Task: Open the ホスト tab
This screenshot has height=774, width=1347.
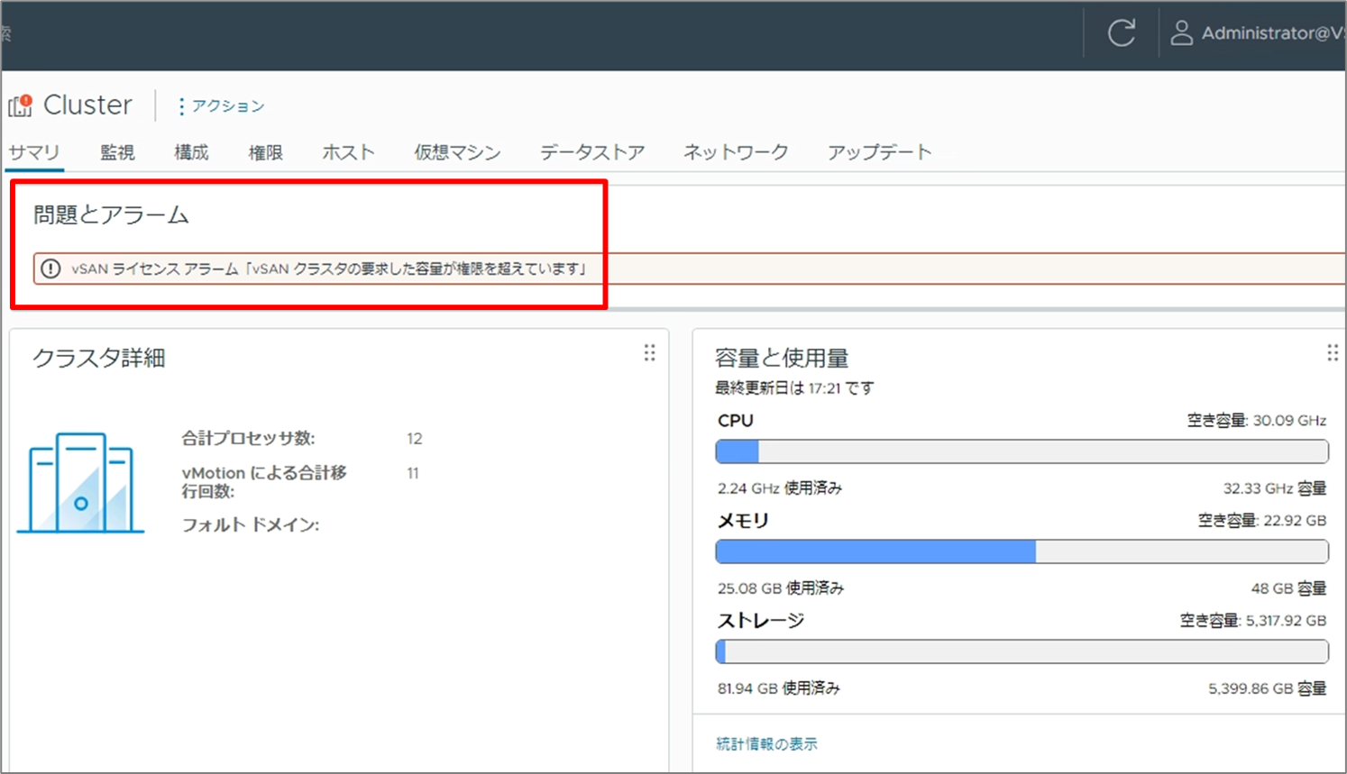Action: click(x=348, y=152)
